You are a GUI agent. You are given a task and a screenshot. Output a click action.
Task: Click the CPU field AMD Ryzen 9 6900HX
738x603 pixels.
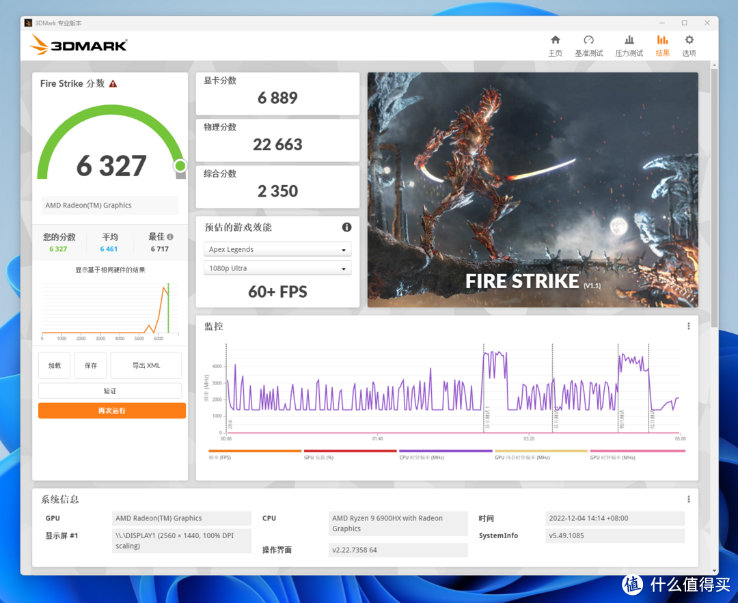point(398,524)
